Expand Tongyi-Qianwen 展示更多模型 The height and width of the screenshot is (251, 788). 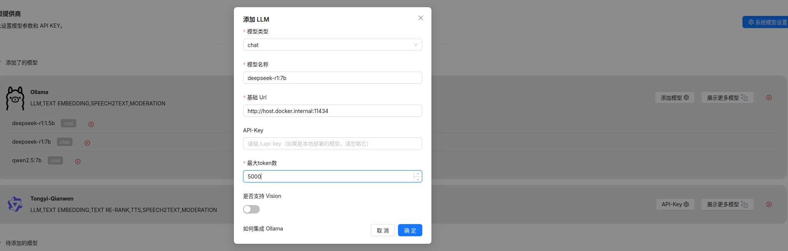[727, 204]
